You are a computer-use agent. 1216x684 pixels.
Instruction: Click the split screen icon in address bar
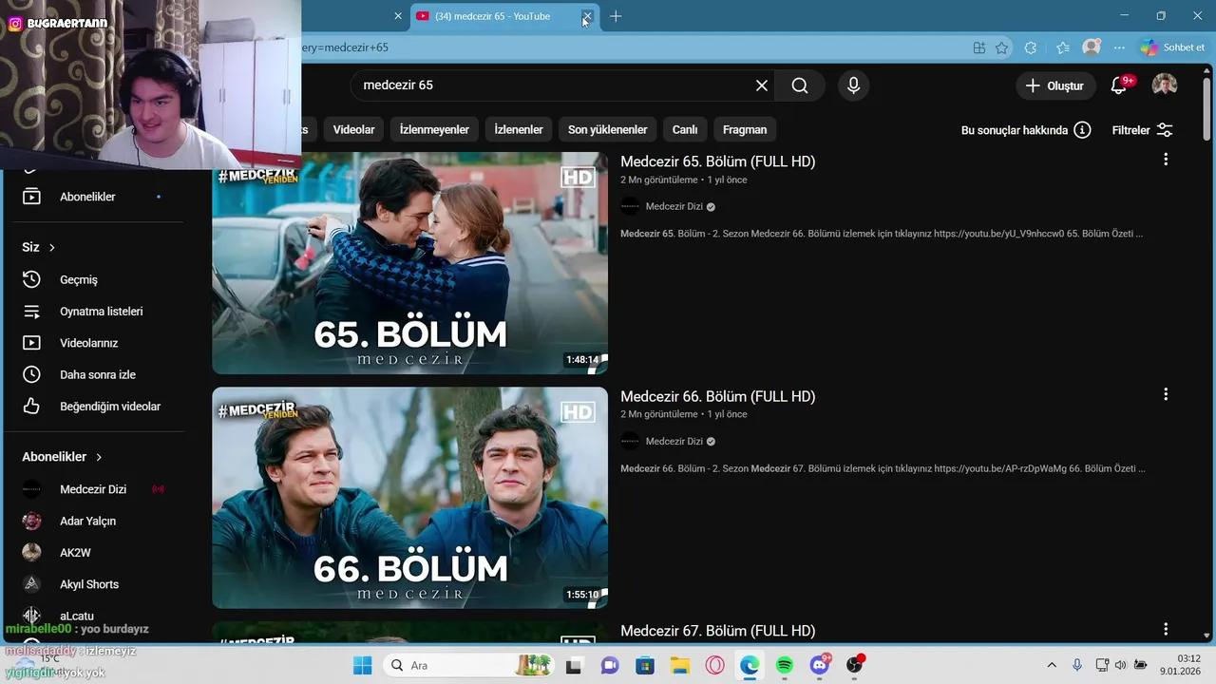(979, 47)
